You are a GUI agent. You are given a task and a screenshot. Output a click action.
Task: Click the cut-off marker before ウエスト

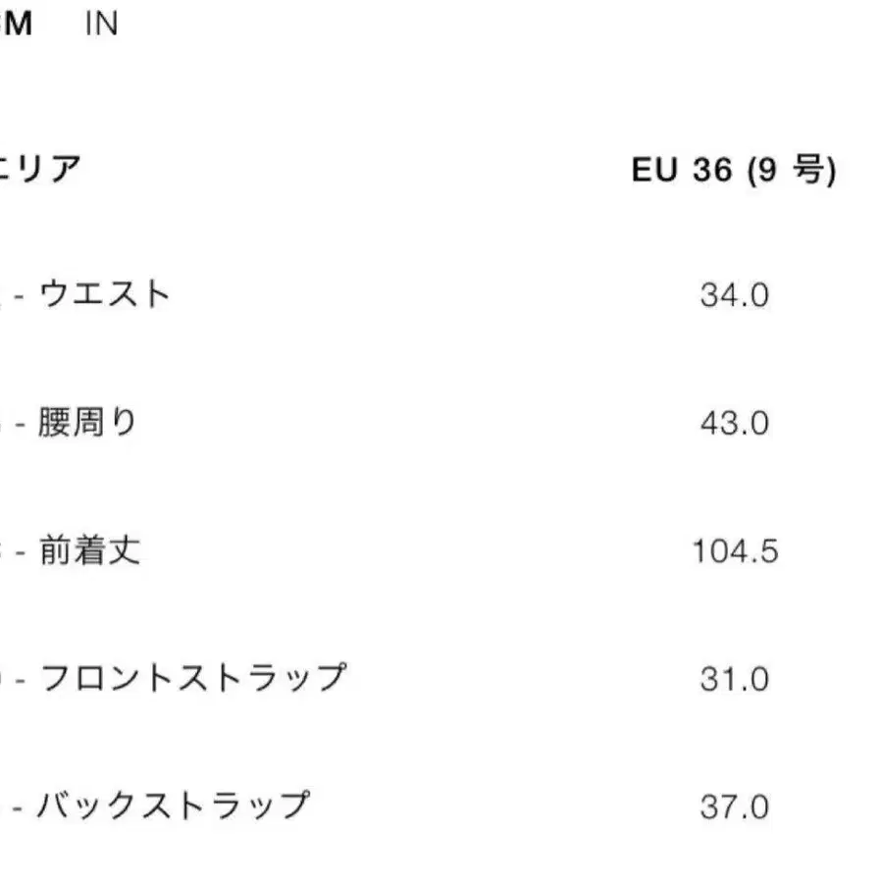pyautogui.click(x=4, y=294)
